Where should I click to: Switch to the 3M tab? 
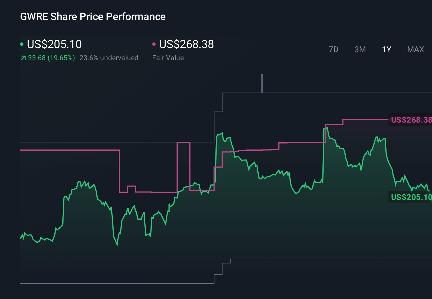point(360,49)
